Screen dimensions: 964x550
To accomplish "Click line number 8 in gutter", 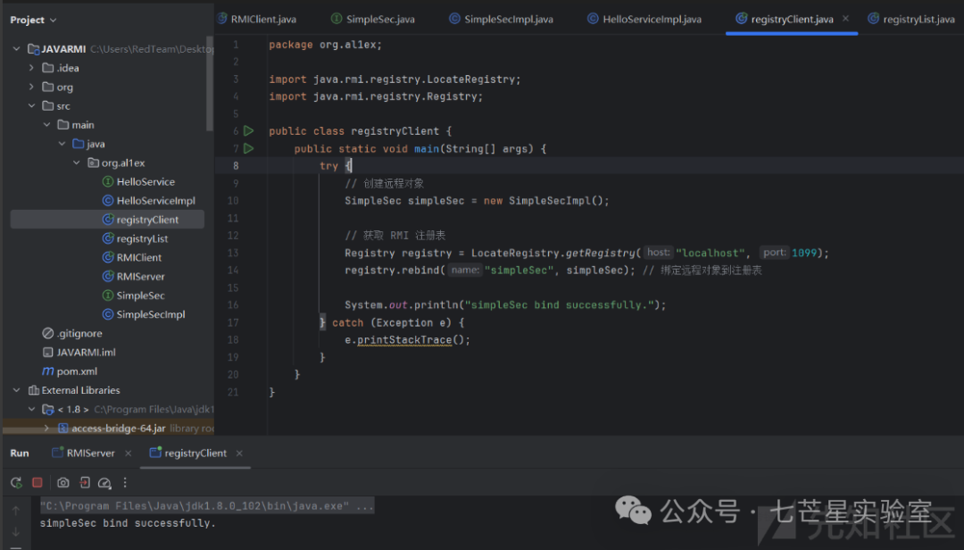I will (x=236, y=166).
